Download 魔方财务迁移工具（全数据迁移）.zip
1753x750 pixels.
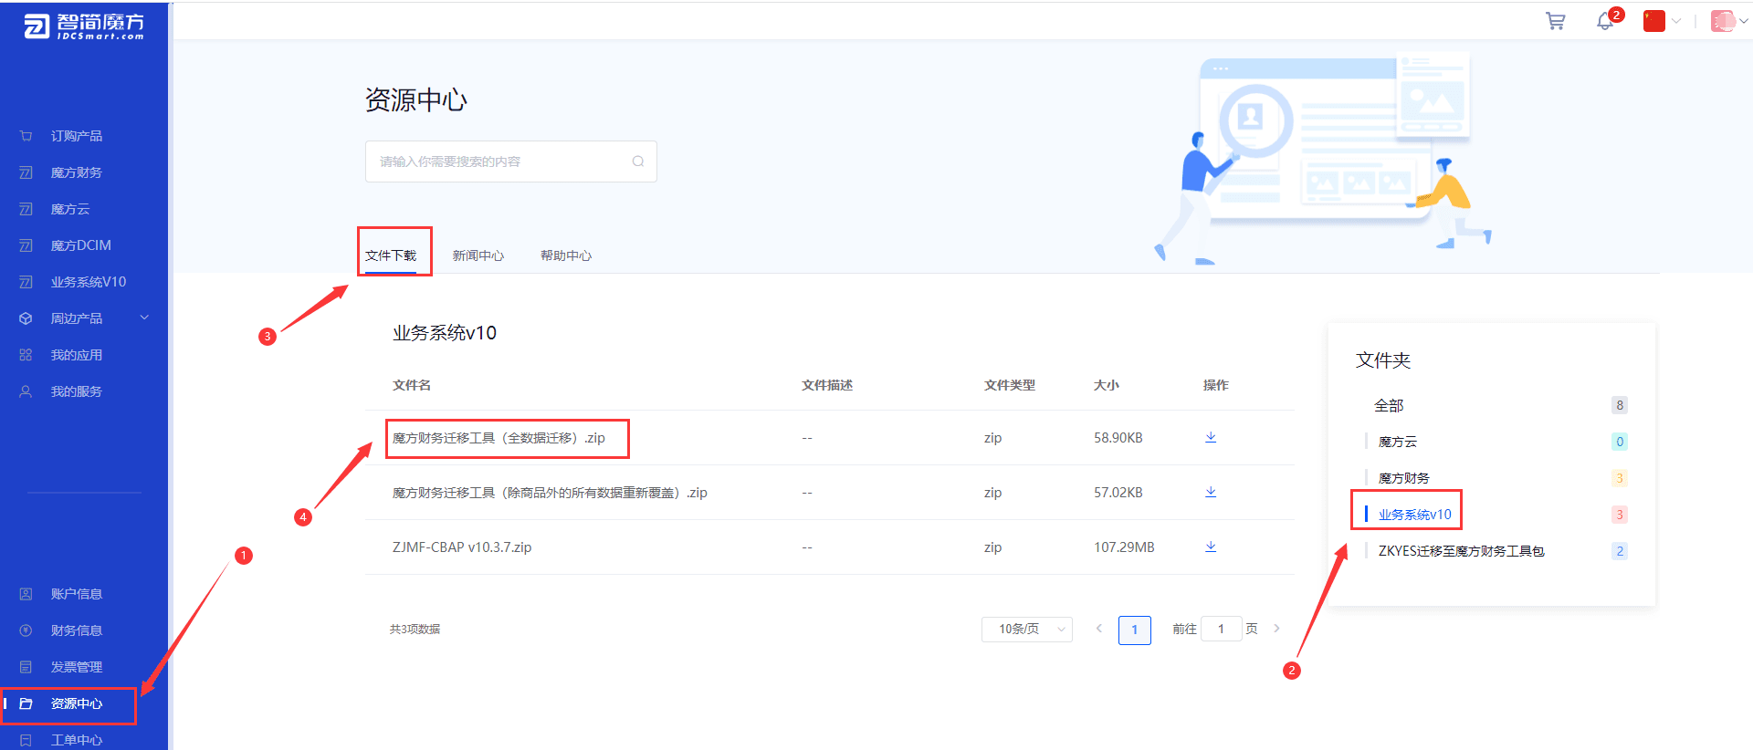[1211, 437]
